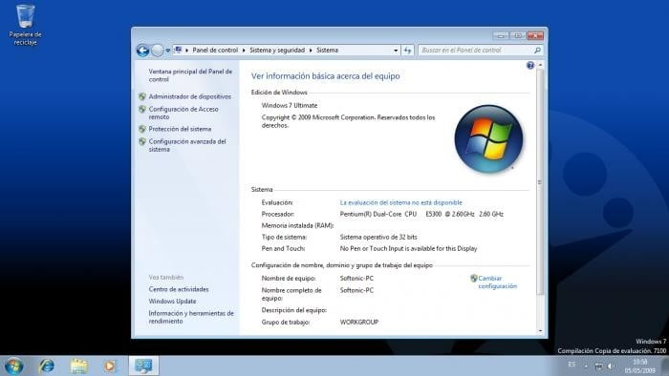The image size is (669, 376).
Task: Expand the address bar history dropdown
Action: click(396, 51)
